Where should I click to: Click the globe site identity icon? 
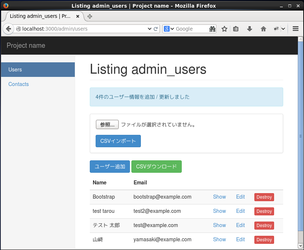(19, 29)
